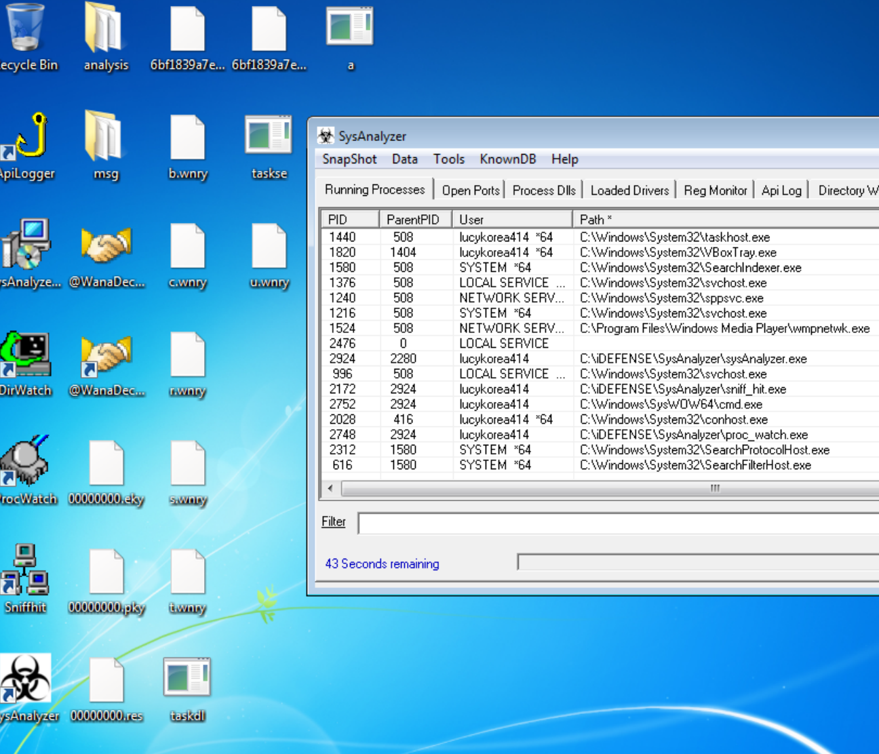The image size is (879, 754).
Task: Select the u.wnry file
Action: (x=269, y=256)
